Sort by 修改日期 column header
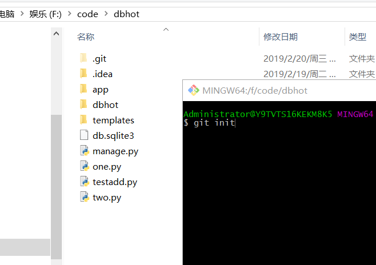This screenshot has height=265, width=376. click(281, 37)
